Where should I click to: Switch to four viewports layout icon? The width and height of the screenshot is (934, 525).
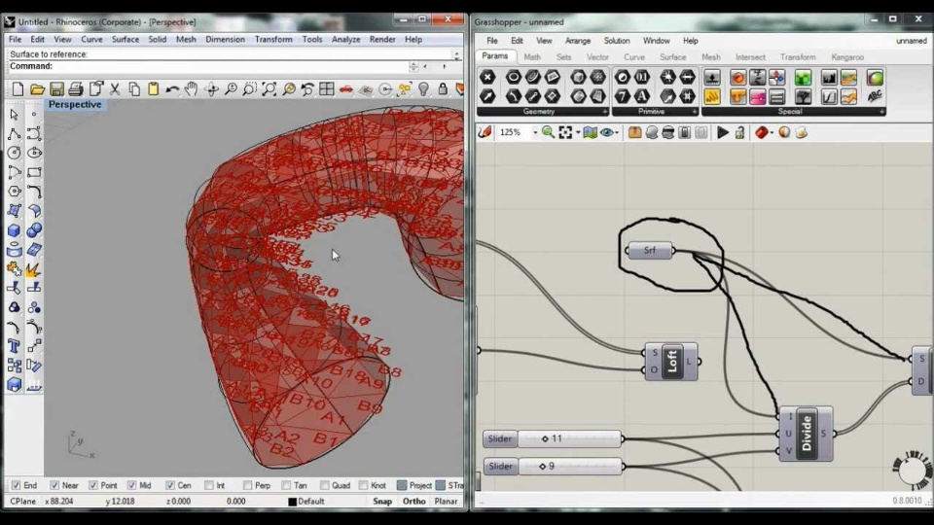click(x=327, y=89)
